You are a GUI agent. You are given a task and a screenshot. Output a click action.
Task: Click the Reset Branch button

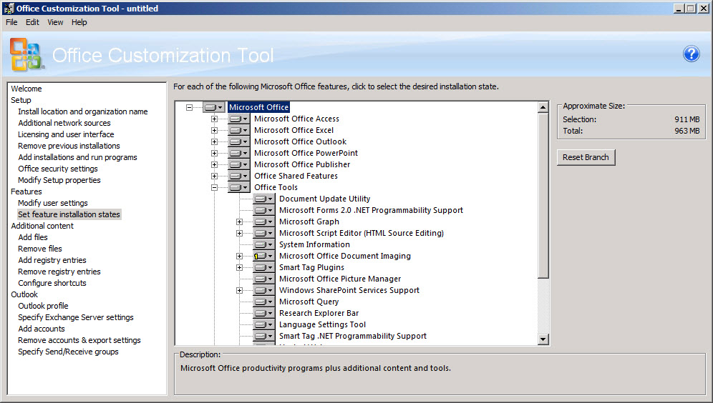pos(586,157)
